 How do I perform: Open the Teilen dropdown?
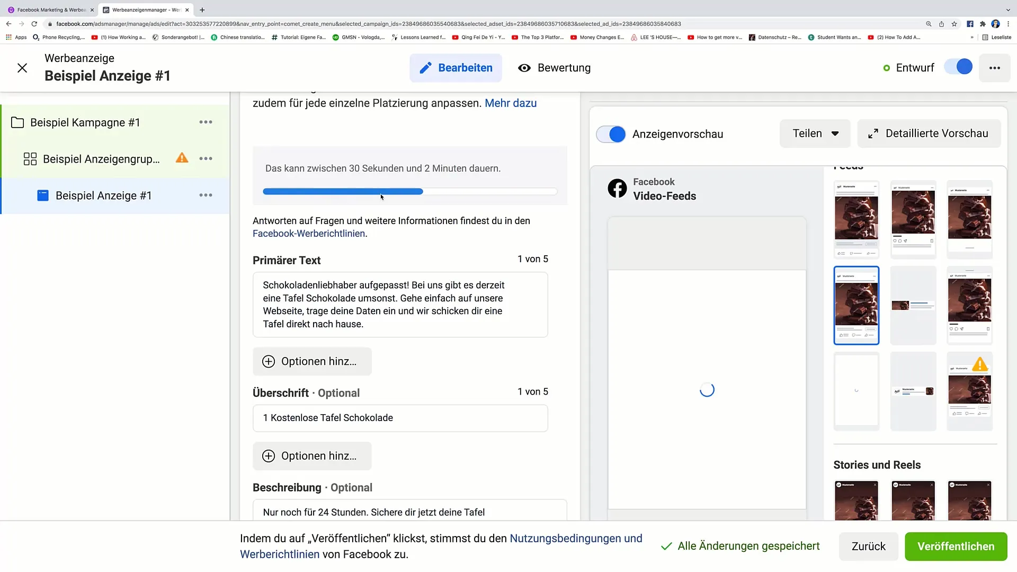[815, 133]
